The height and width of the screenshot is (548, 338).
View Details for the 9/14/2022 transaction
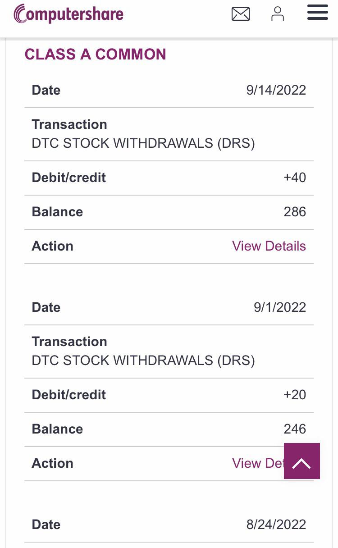click(269, 246)
